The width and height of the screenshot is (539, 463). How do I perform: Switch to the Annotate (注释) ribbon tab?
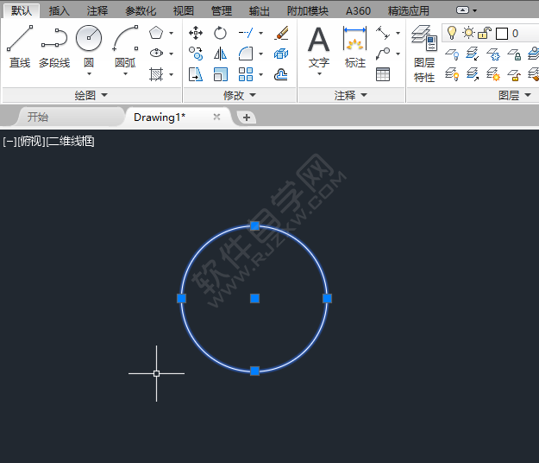click(97, 10)
